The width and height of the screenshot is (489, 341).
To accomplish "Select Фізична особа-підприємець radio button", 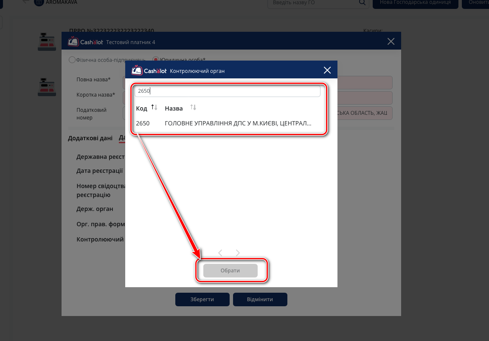I will [72, 60].
